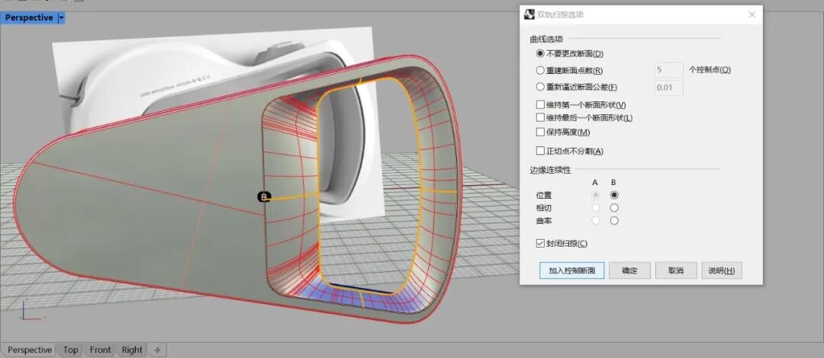Select 曲率 radio for edge B
This screenshot has height=358, width=824.
pyautogui.click(x=613, y=221)
